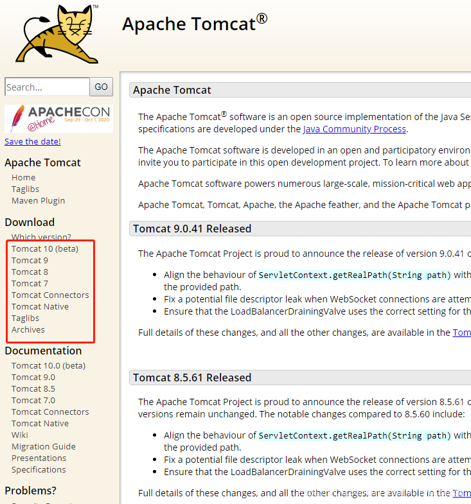Focus the Search input field

(47, 87)
